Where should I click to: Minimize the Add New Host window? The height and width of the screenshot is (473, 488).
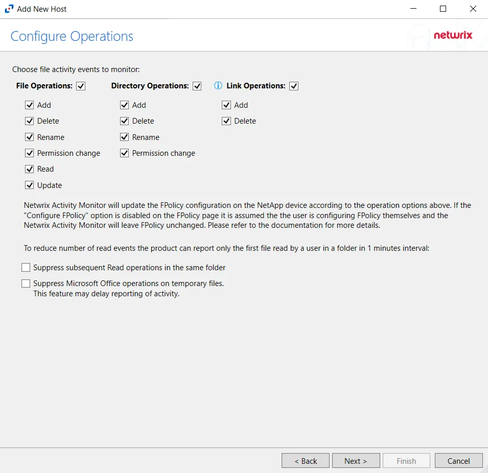pyautogui.click(x=413, y=9)
